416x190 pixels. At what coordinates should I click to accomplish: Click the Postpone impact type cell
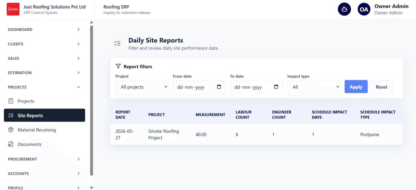tap(370, 134)
